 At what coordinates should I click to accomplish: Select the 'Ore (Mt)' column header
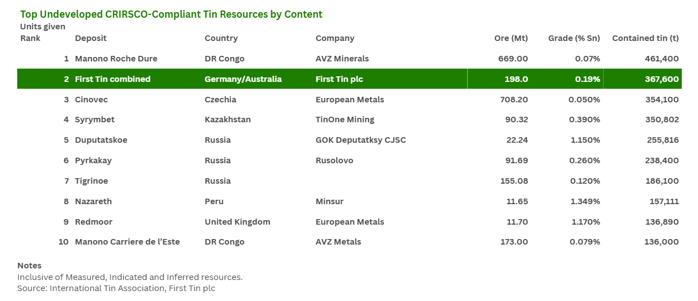tap(511, 38)
